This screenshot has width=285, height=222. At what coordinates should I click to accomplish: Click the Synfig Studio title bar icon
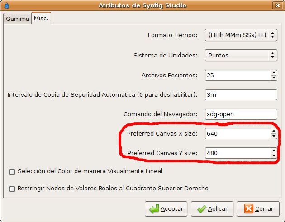[7, 5]
